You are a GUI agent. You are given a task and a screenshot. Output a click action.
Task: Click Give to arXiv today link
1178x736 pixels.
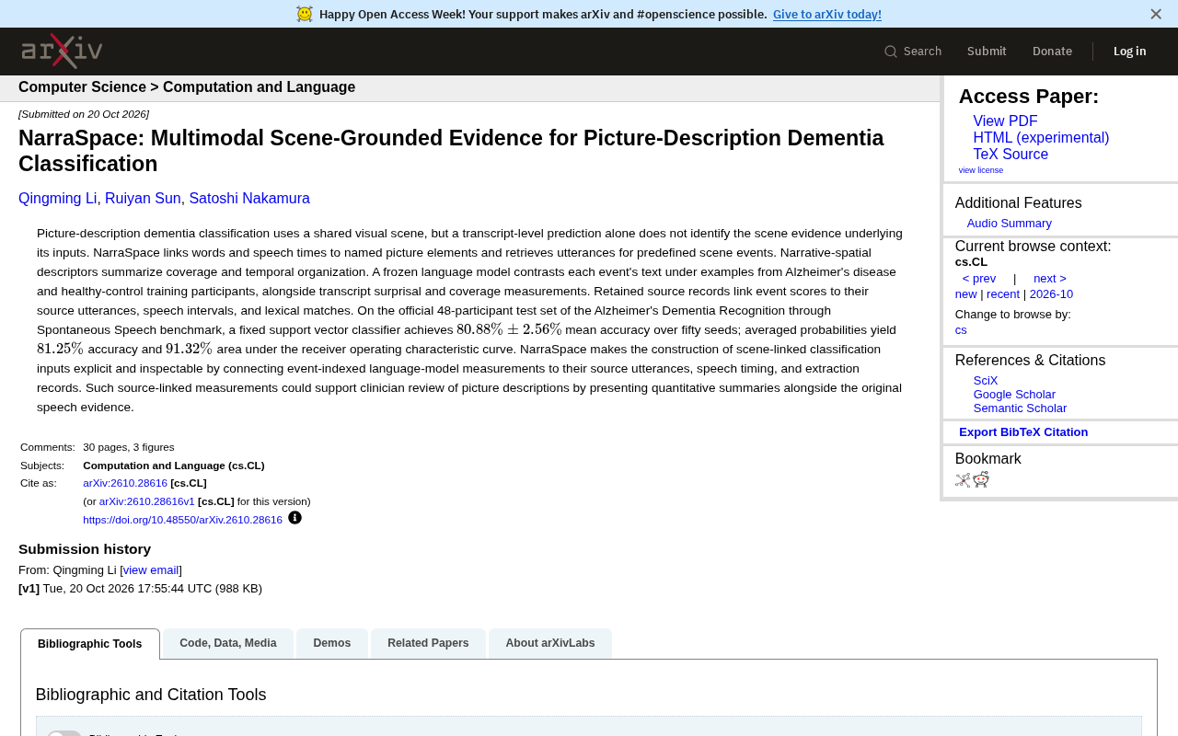(x=827, y=15)
